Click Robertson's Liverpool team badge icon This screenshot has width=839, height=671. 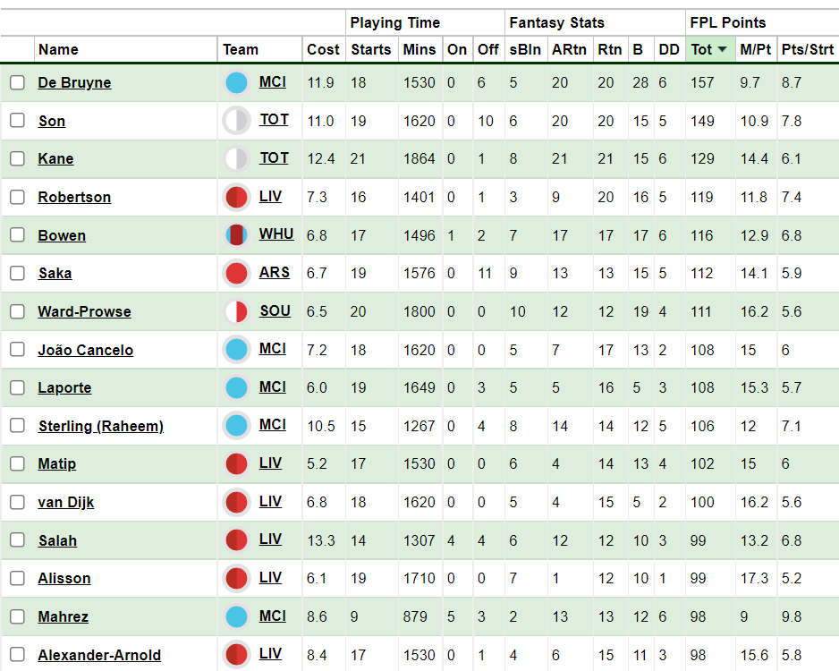coord(236,198)
